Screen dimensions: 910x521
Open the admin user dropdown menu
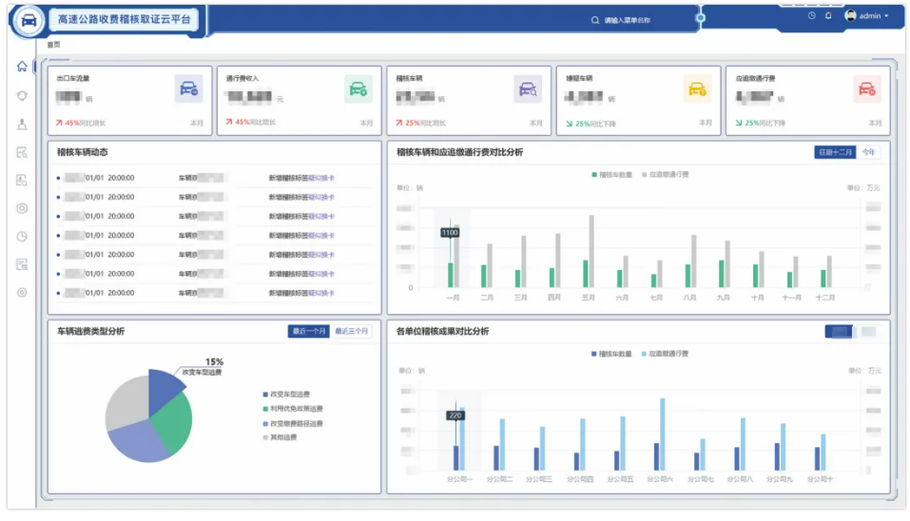pyautogui.click(x=868, y=16)
